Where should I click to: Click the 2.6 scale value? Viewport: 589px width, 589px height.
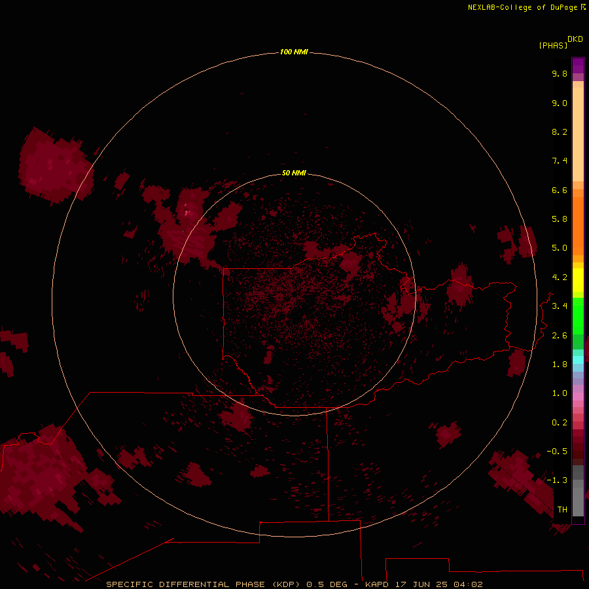click(x=560, y=335)
